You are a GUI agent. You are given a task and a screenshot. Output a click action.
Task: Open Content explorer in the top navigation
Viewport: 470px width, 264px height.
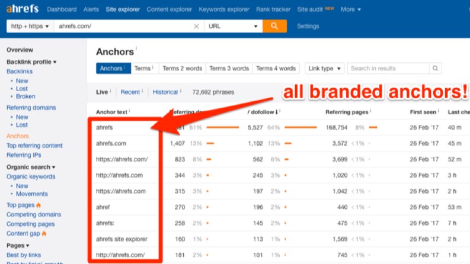coord(169,9)
